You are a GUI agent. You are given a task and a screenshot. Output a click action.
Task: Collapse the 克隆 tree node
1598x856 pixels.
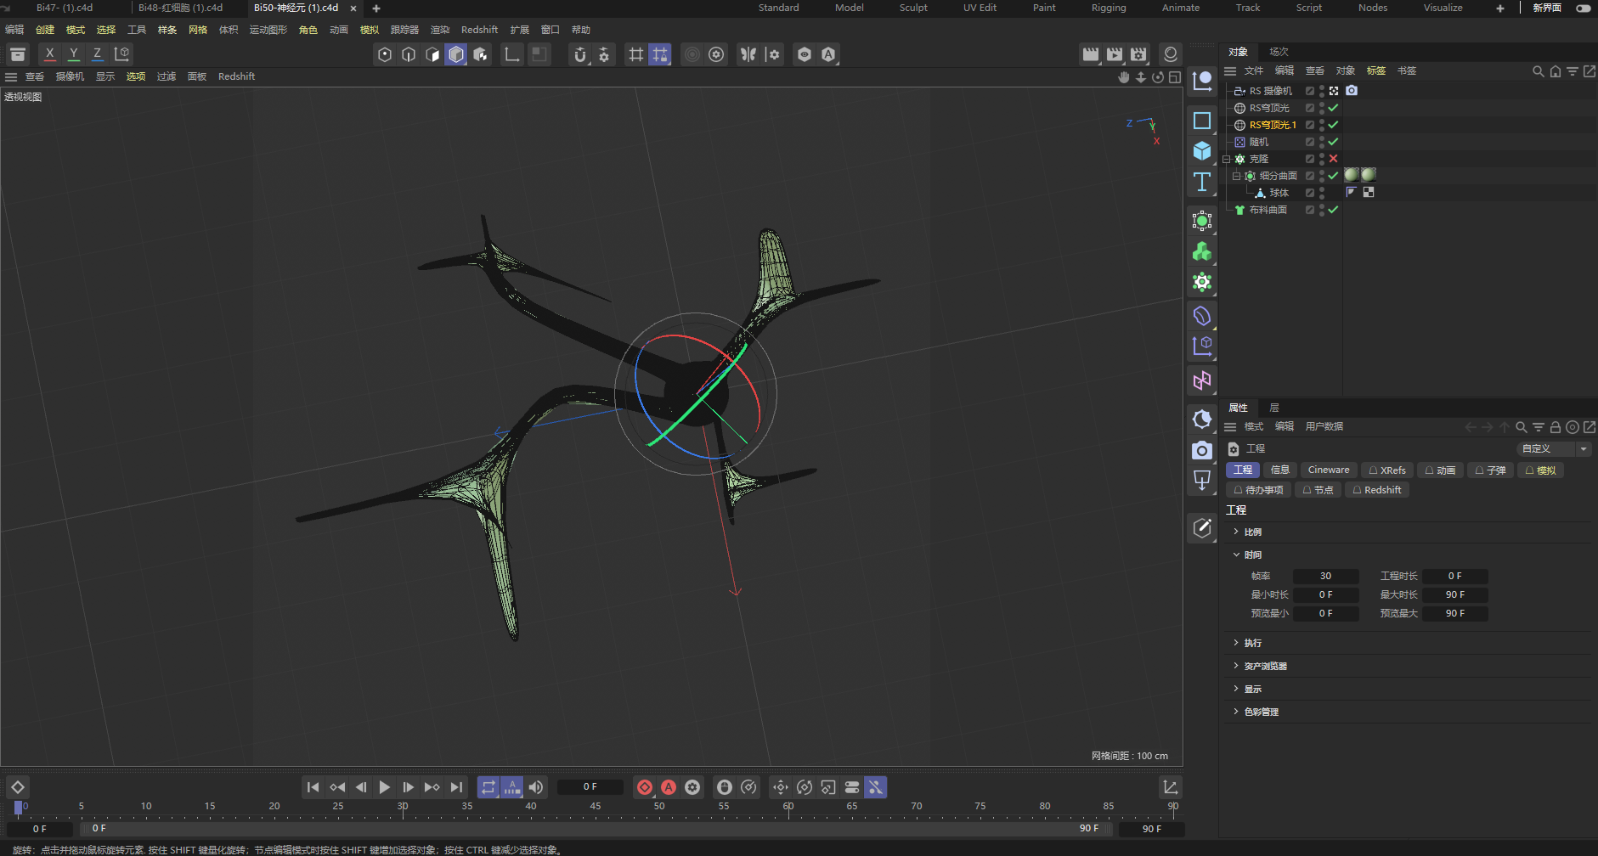(1227, 159)
